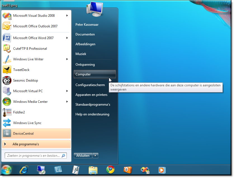The height and width of the screenshot is (178, 234).
Task: Open CuteFTP 8 Professional icon
Action: click(x=7, y=49)
